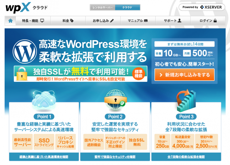Click the staircase arrow icon above Point 3
The width and height of the screenshot is (230, 165).
pyautogui.click(x=186, y=101)
